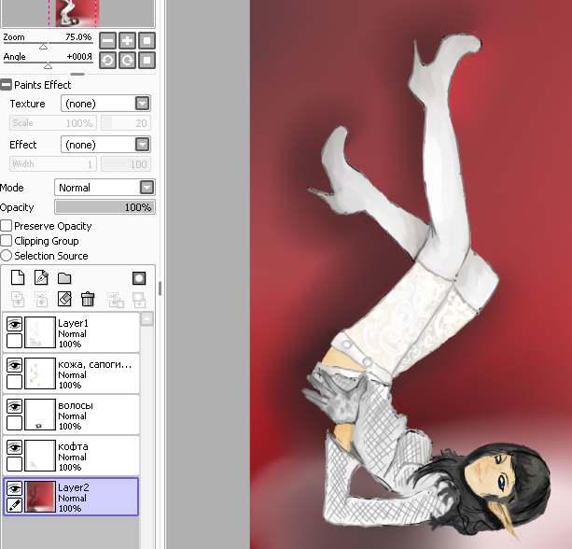Screen dimensions: 572x549
Task: Click the texture strength 20 field
Action: [x=125, y=123]
